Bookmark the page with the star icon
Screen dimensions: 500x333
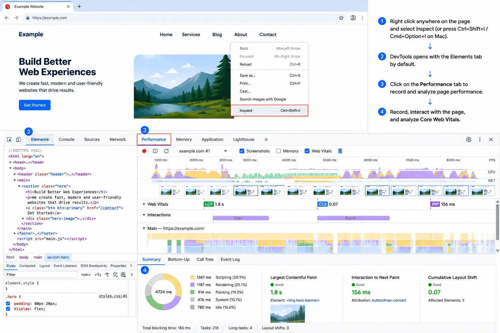pos(341,18)
